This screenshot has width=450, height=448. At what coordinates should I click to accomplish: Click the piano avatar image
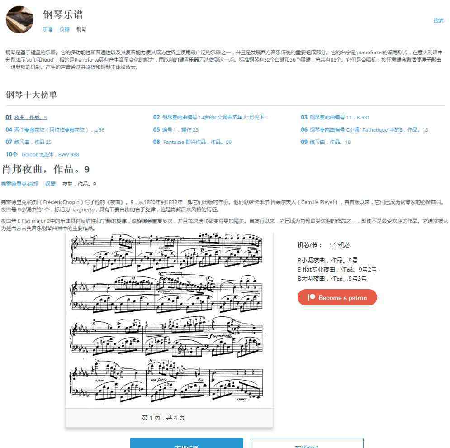(19, 19)
